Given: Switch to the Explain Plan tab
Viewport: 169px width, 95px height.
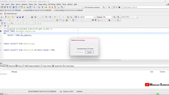Looking at the screenshot, I should click(57, 66).
